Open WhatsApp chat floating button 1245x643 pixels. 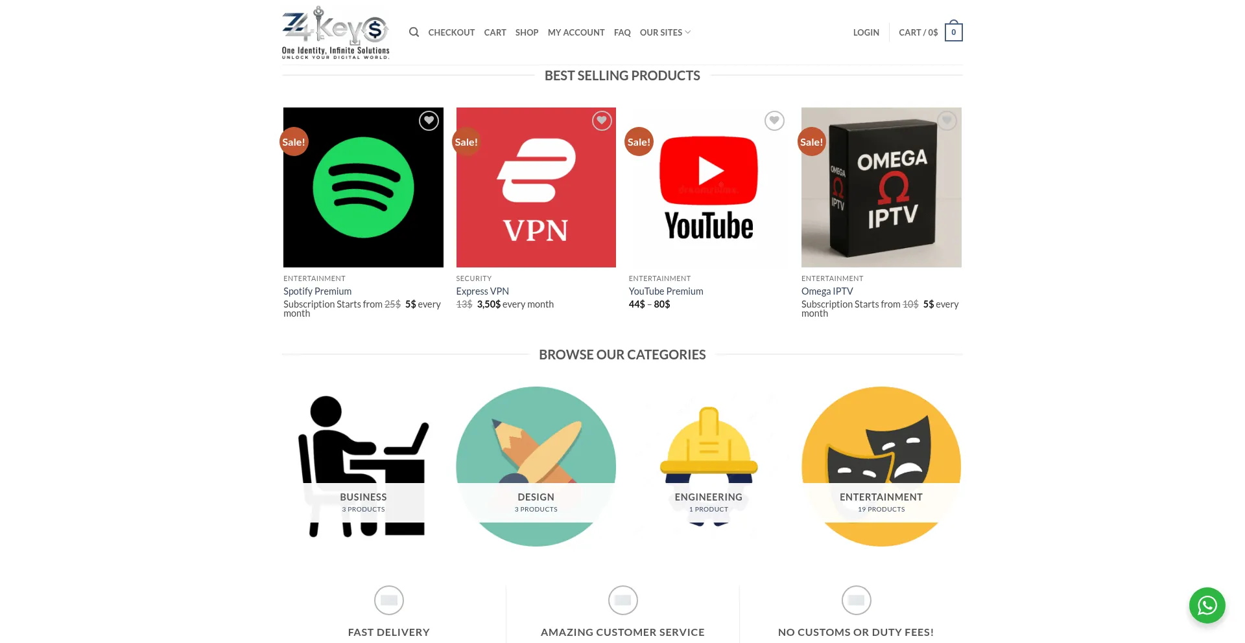pos(1207,605)
